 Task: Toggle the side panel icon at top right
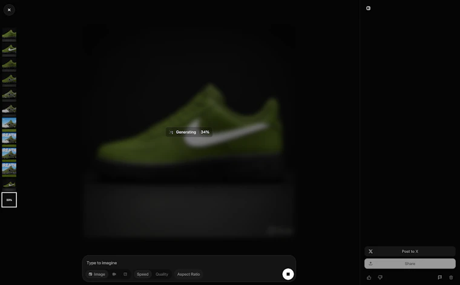click(369, 8)
